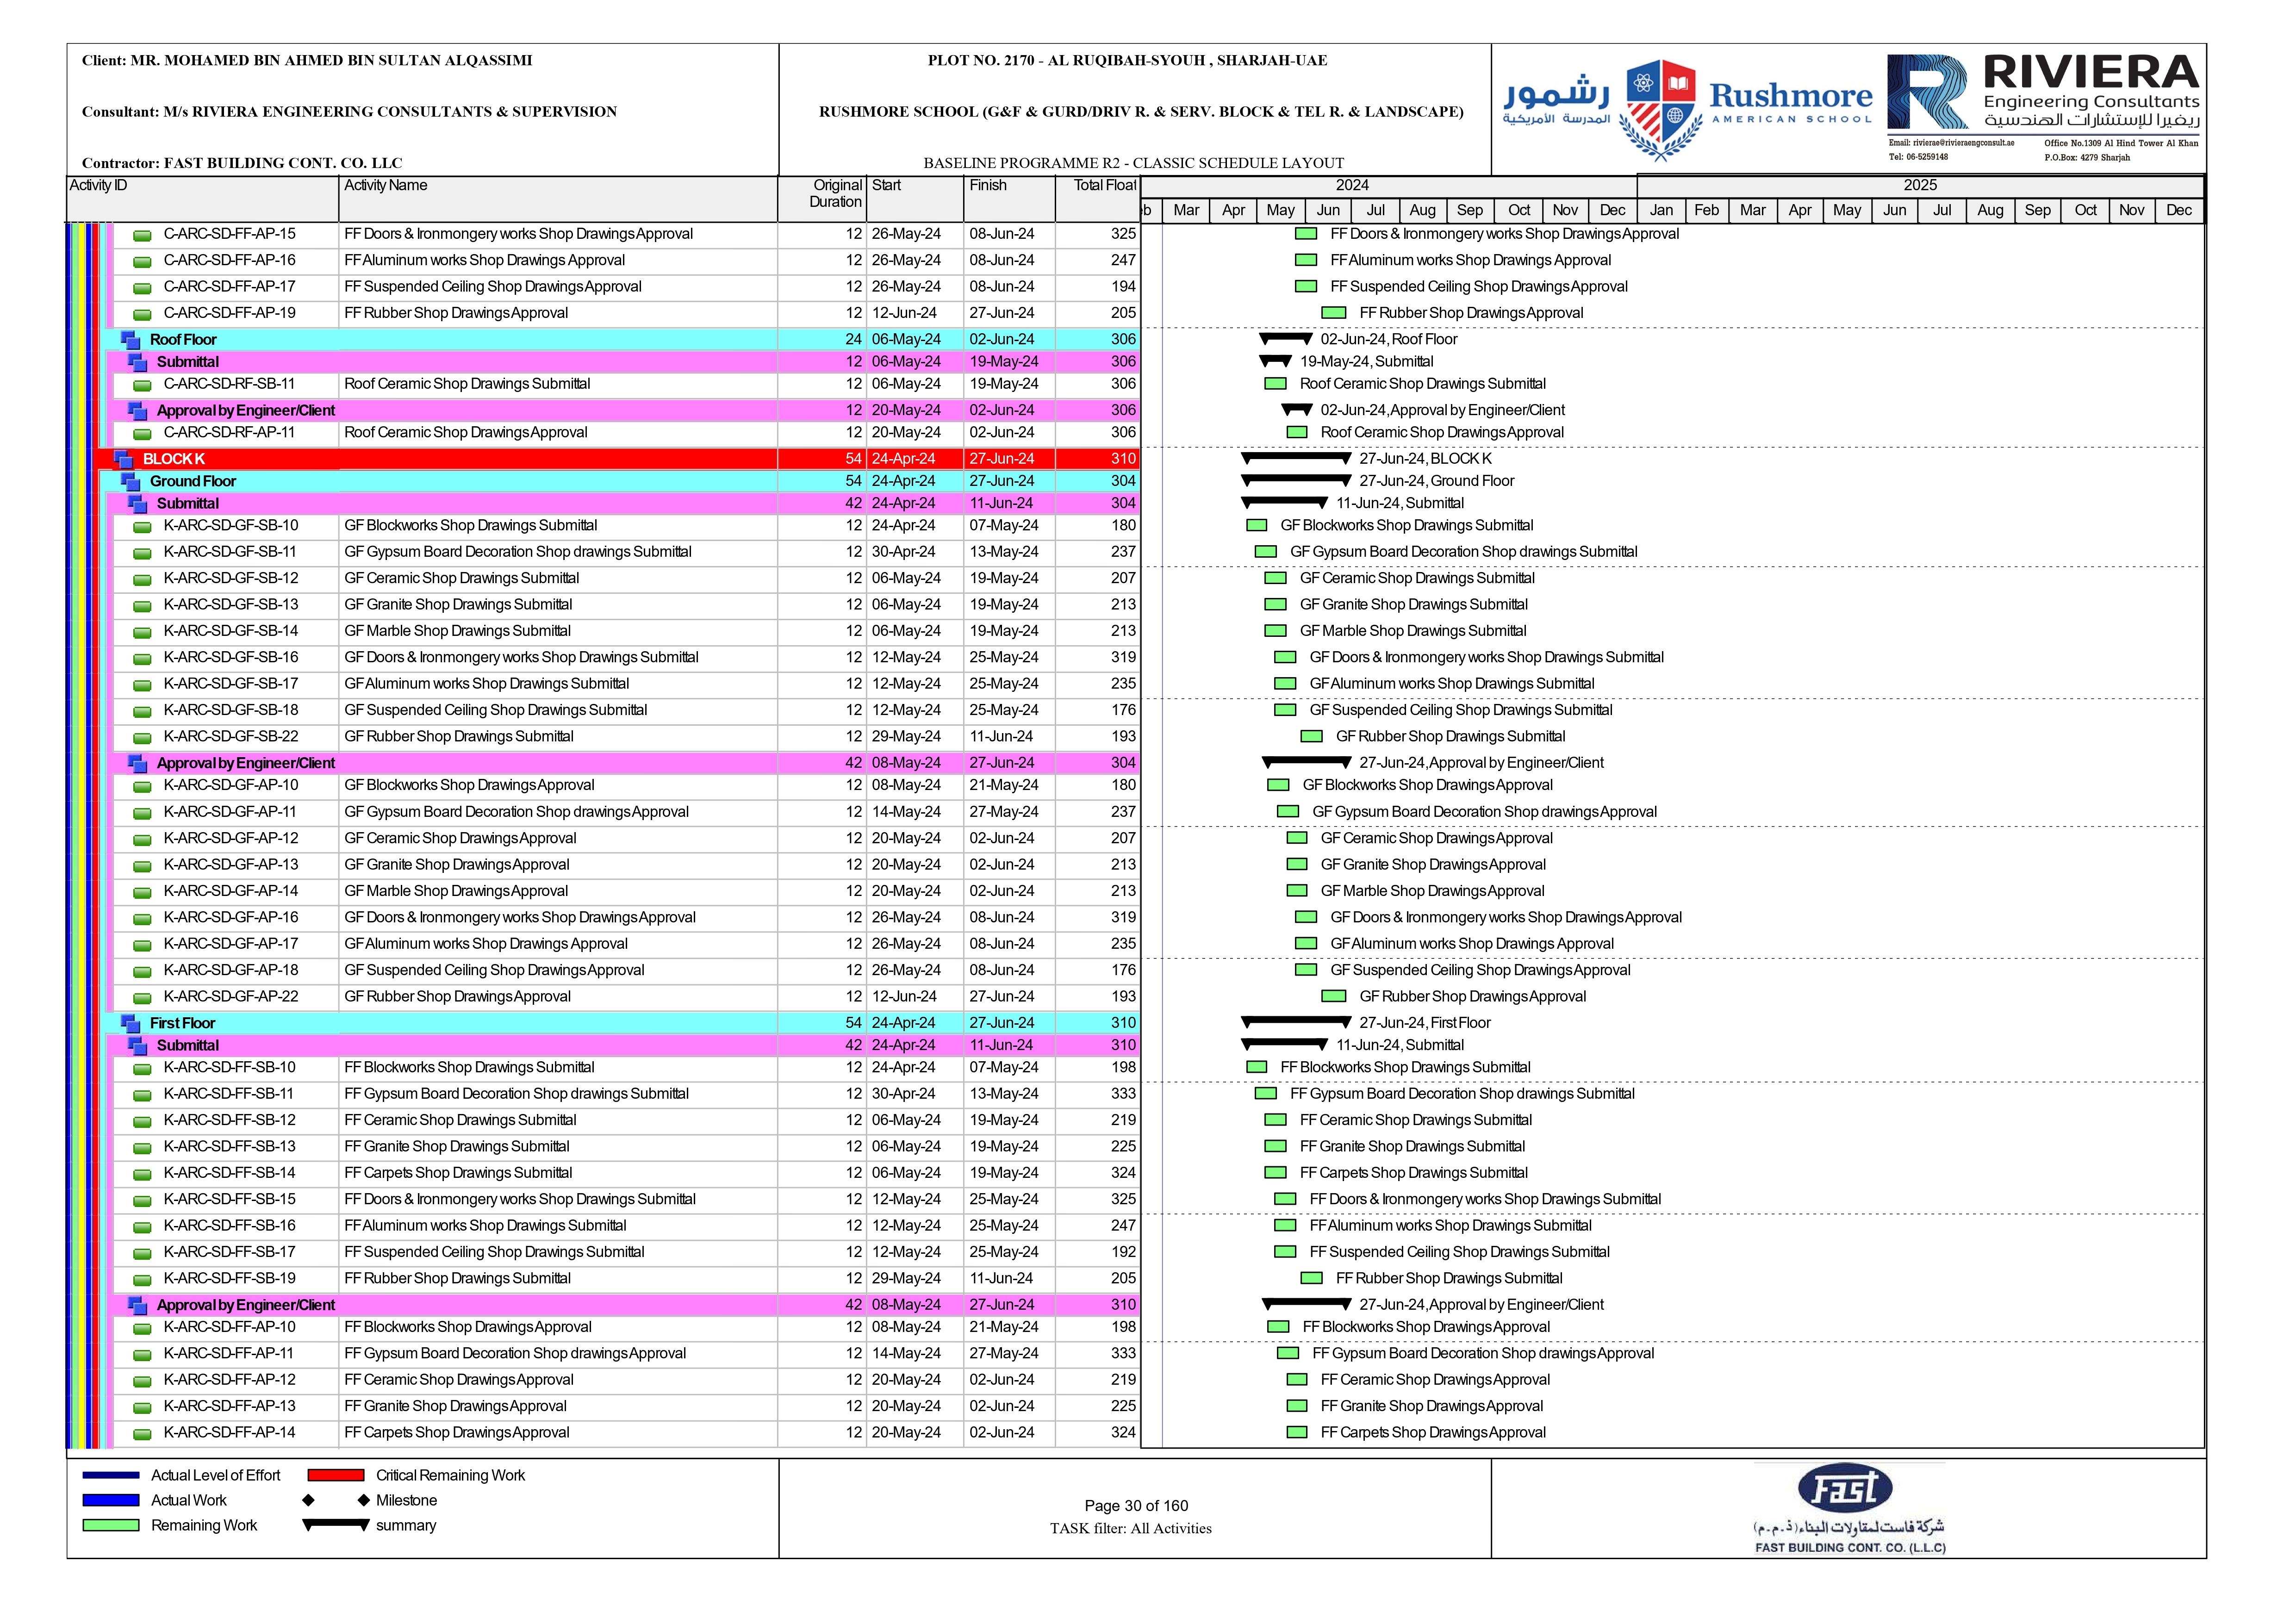Viewport: 2296px width, 1624px height.
Task: Click the activity icon for K-ARC-SD-FF-SB-10
Action: [143, 1069]
